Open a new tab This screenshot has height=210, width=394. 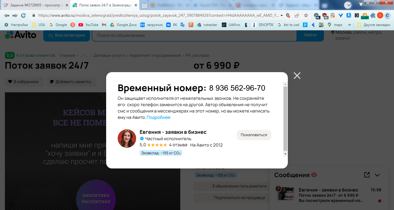tap(144, 5)
